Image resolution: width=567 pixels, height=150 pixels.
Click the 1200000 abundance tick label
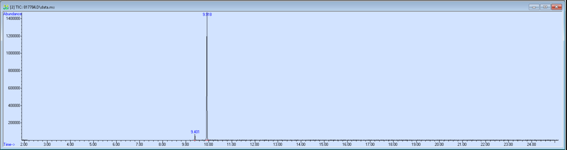13,36
